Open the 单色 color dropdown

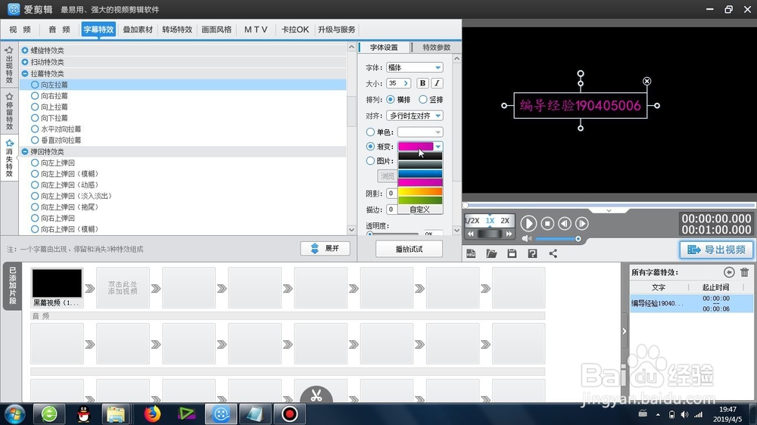coord(420,132)
